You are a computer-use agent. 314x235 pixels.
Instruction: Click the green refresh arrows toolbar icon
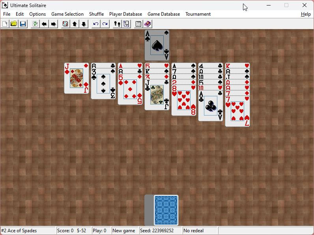pos(35,24)
